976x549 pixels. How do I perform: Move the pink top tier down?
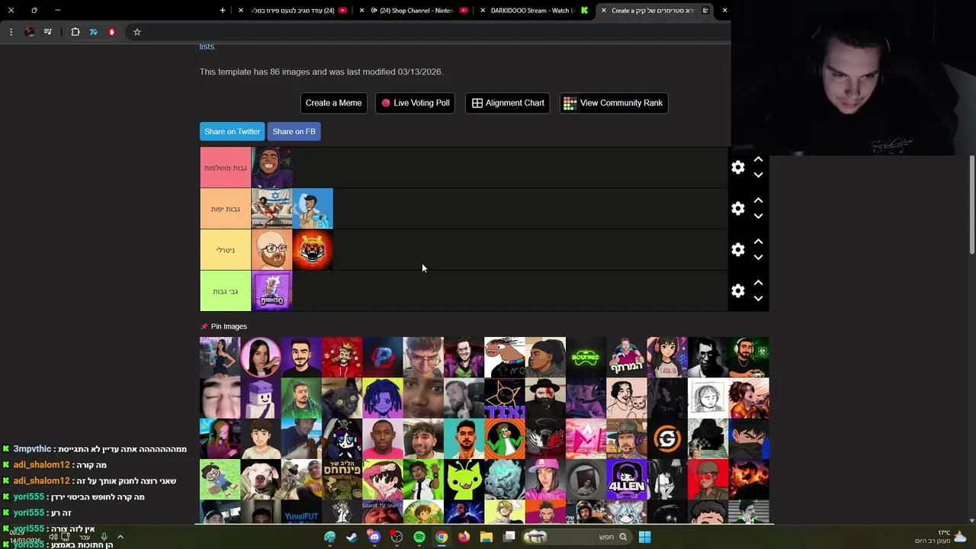pyautogui.click(x=758, y=175)
